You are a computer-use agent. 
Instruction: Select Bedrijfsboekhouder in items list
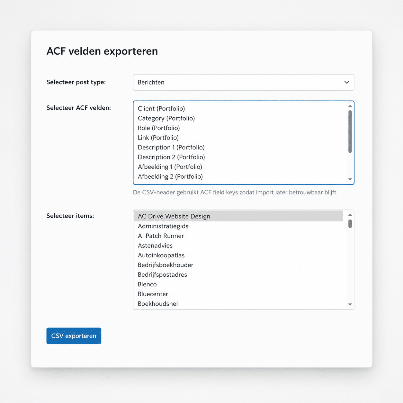pos(166,265)
